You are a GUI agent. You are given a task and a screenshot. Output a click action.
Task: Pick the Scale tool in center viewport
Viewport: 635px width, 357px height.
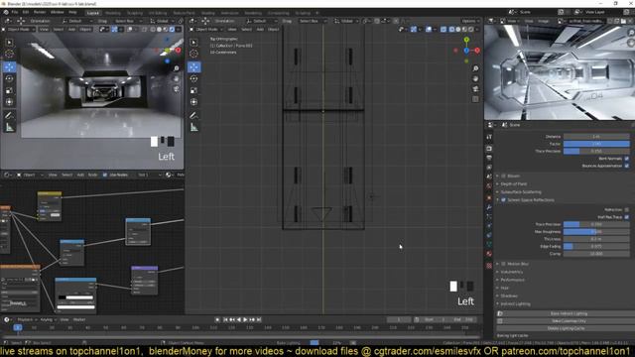coord(194,90)
